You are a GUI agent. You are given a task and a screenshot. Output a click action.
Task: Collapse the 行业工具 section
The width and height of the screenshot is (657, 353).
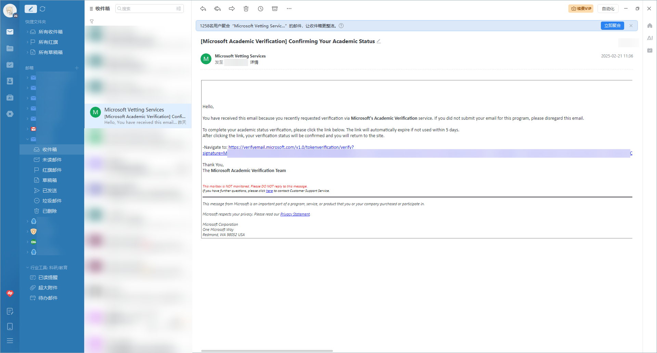27,267
